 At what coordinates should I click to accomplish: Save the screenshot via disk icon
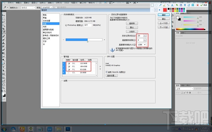[x=181, y=5]
